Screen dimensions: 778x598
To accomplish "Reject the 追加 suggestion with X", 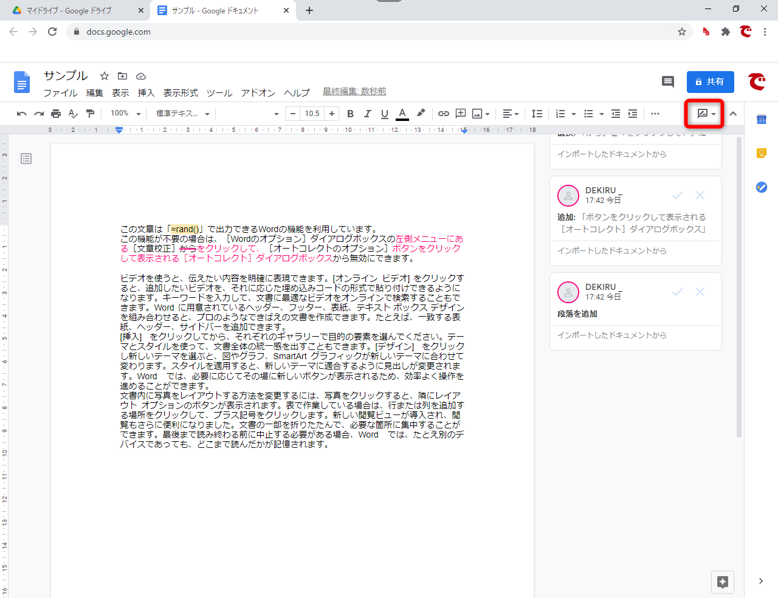I will [700, 195].
